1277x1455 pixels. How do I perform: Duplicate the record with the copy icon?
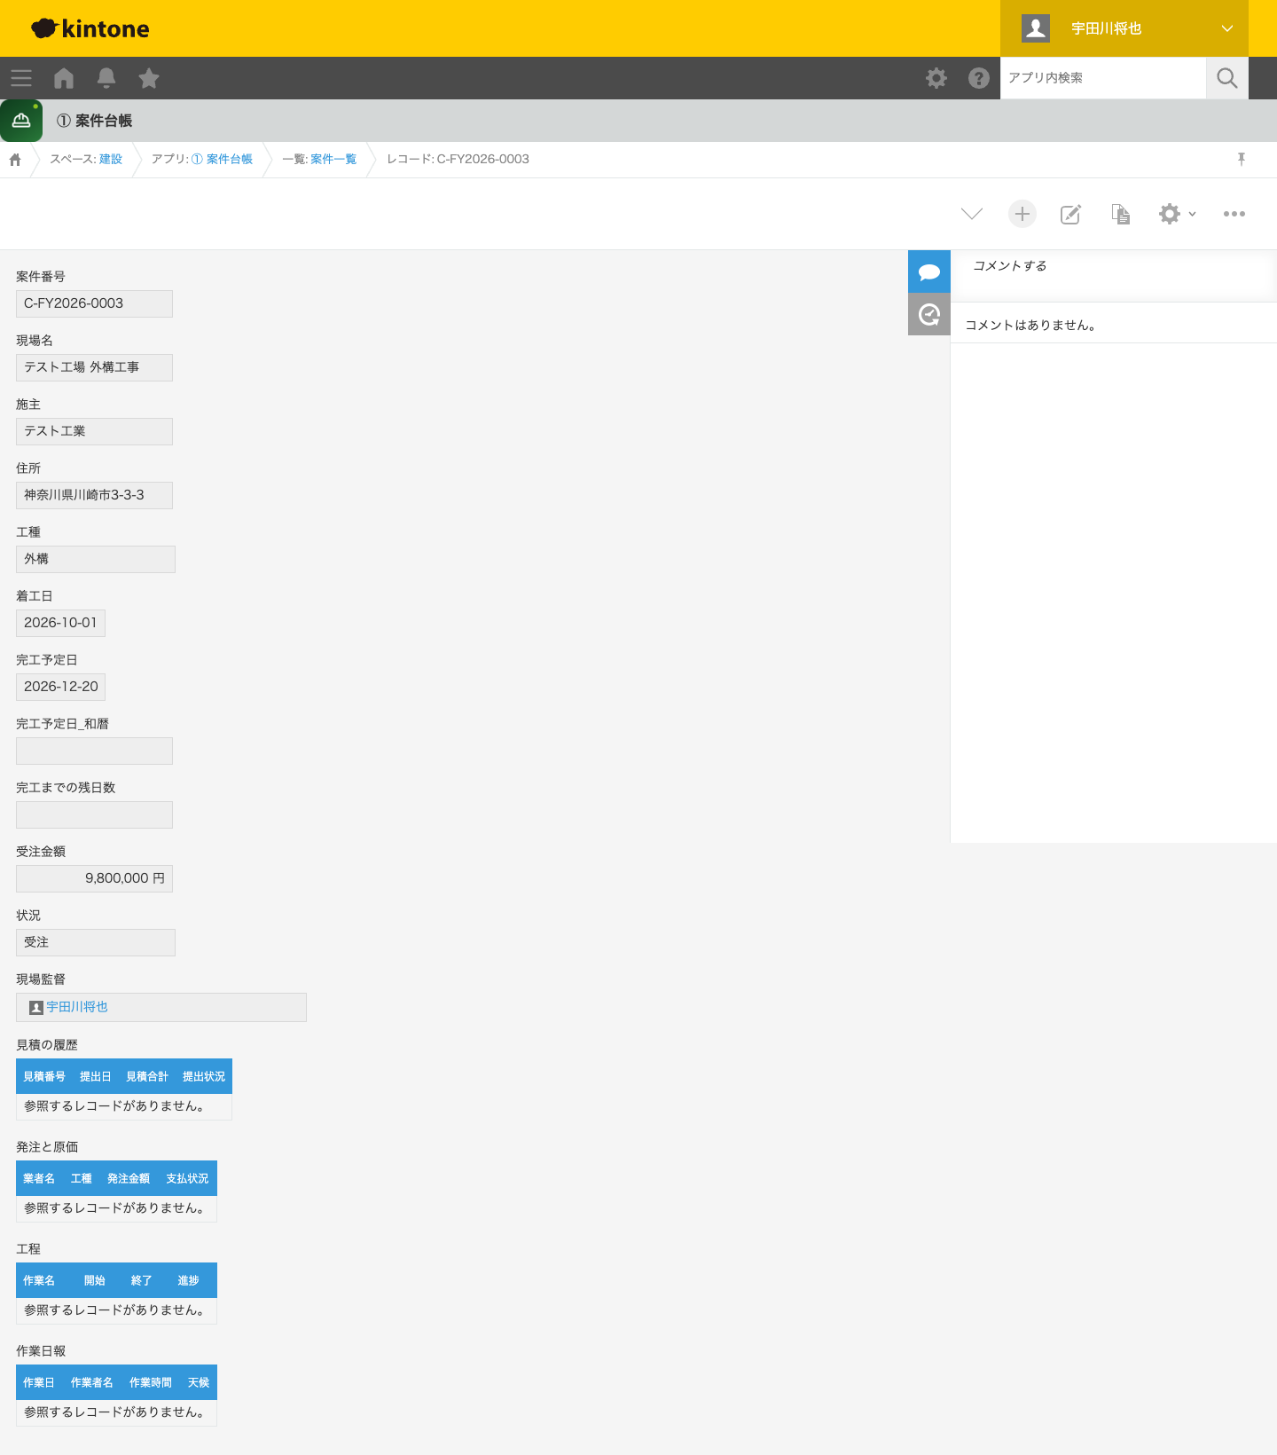[1121, 214]
